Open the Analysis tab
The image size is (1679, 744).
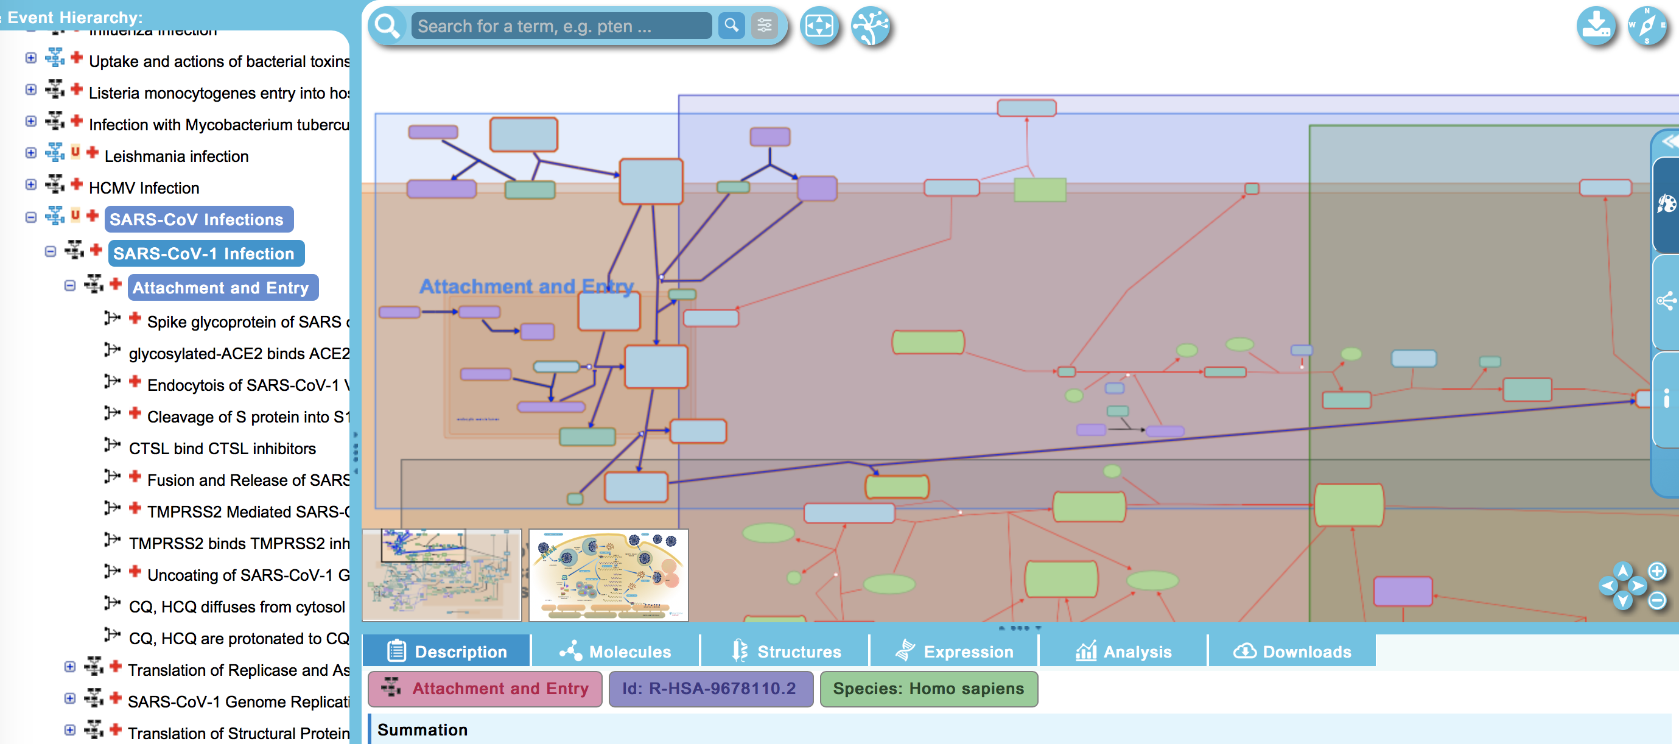tap(1123, 651)
